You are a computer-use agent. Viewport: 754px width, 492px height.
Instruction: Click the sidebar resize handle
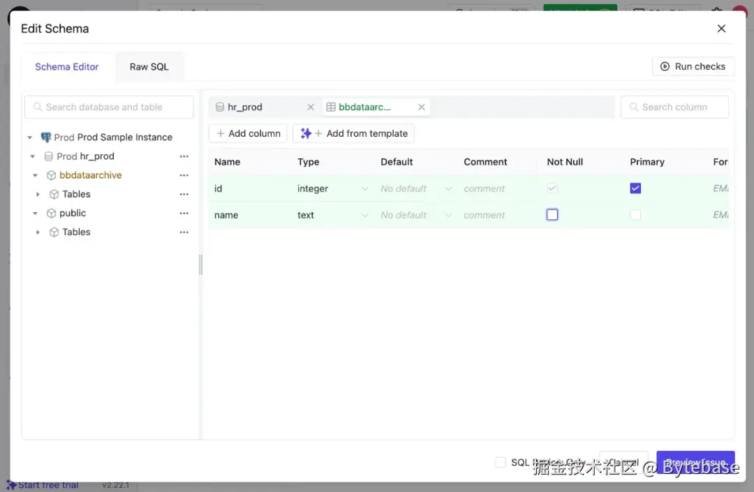(x=200, y=264)
